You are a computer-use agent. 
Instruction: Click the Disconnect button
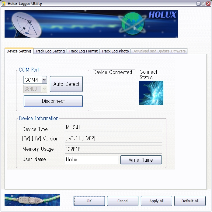click(53, 101)
